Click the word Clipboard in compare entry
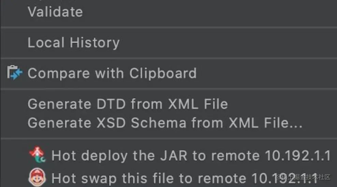Image resolution: width=337 pixels, height=187 pixels. (x=163, y=73)
